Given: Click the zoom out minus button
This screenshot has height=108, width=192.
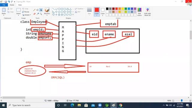Looking at the screenshot, I should (x=173, y=101).
